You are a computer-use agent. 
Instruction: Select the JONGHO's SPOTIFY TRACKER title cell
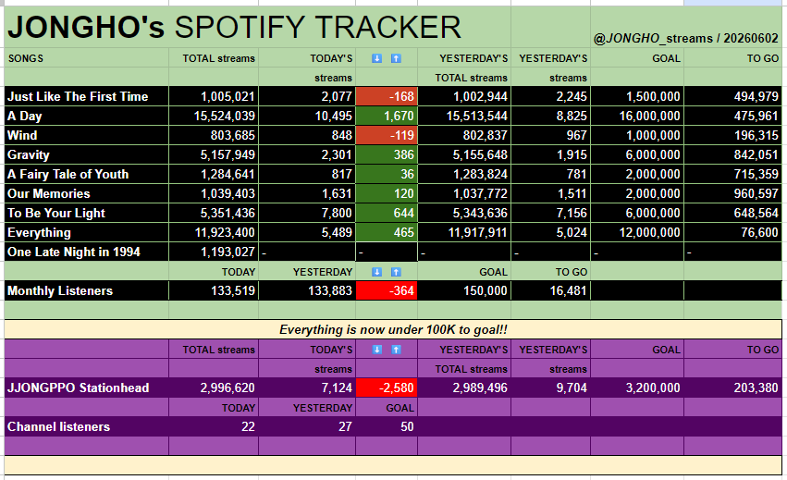257,27
